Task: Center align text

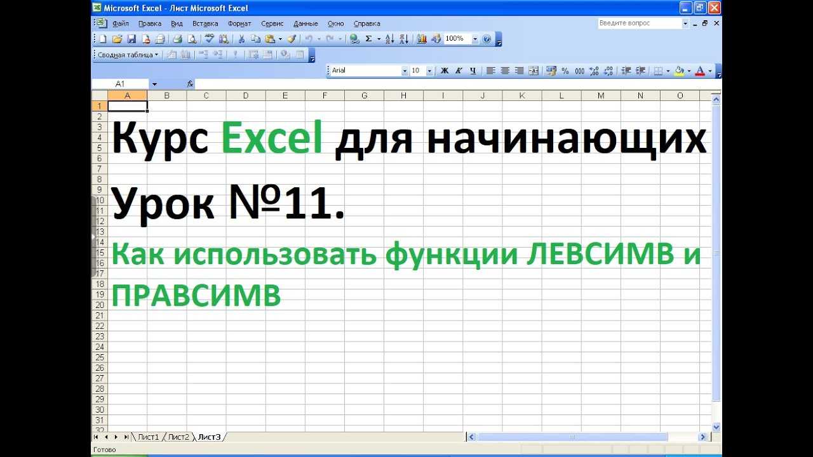Action: tap(505, 71)
